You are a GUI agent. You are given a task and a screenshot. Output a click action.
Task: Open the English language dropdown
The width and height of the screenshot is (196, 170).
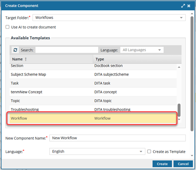(141, 151)
